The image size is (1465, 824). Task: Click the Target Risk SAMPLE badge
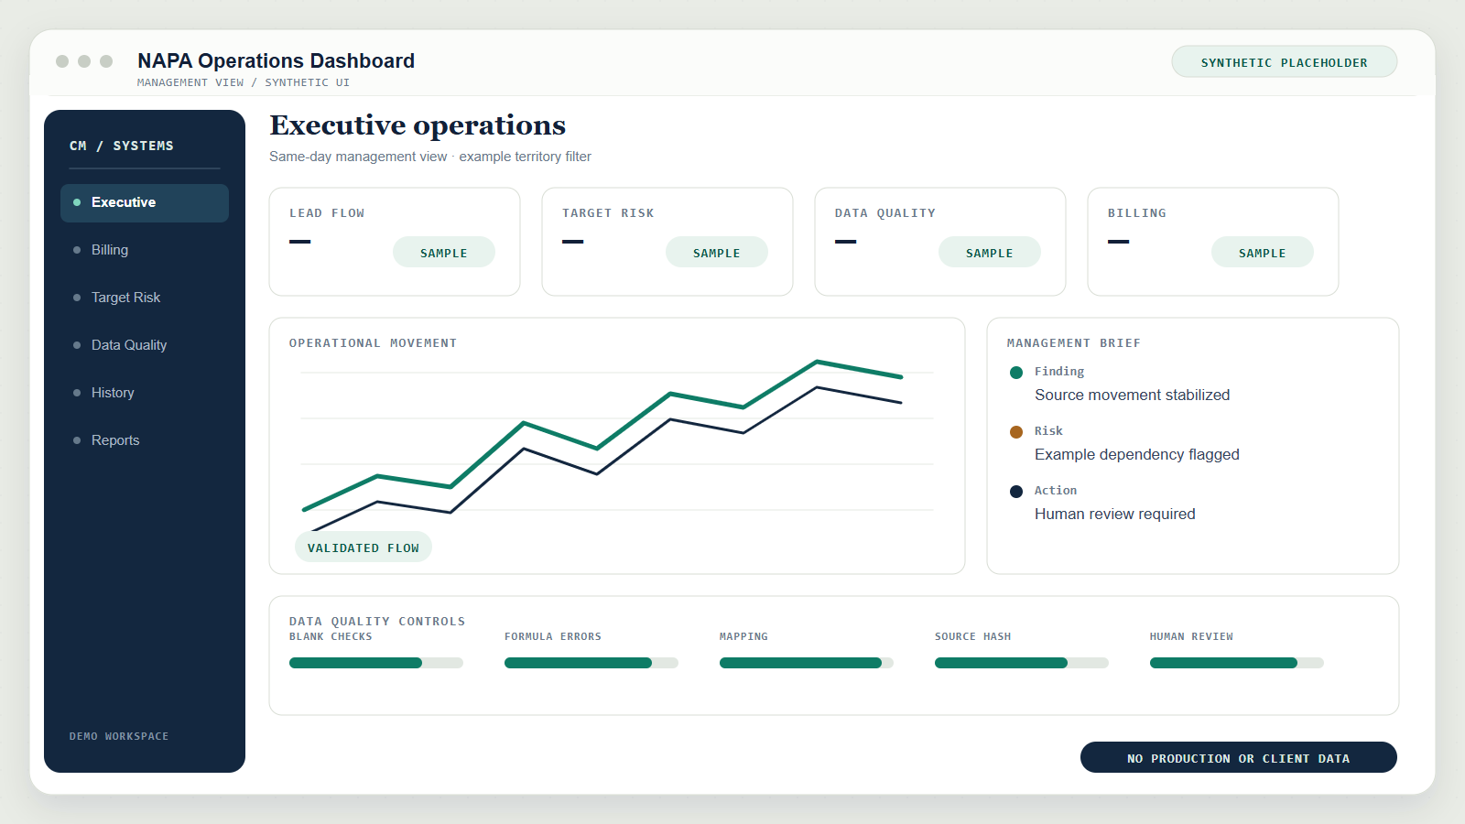point(717,253)
